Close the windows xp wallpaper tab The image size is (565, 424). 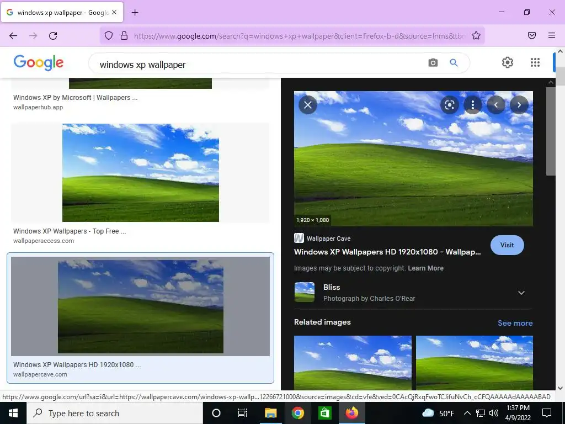pyautogui.click(x=114, y=12)
